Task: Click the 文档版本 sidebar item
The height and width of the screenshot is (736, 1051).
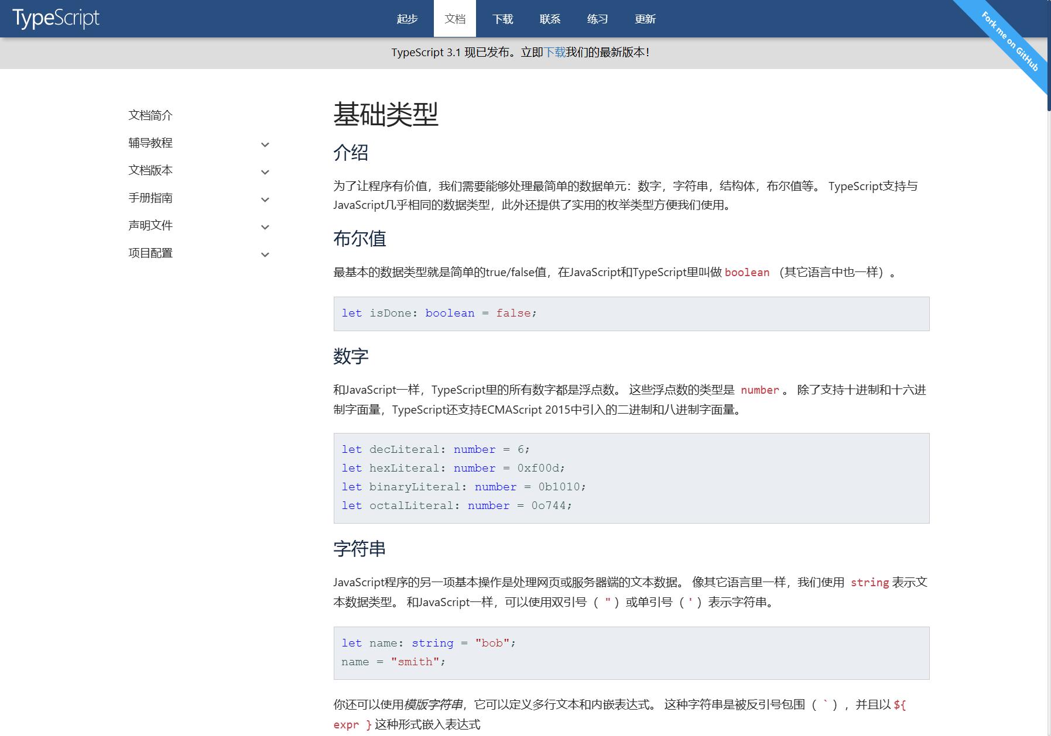Action: coord(150,170)
